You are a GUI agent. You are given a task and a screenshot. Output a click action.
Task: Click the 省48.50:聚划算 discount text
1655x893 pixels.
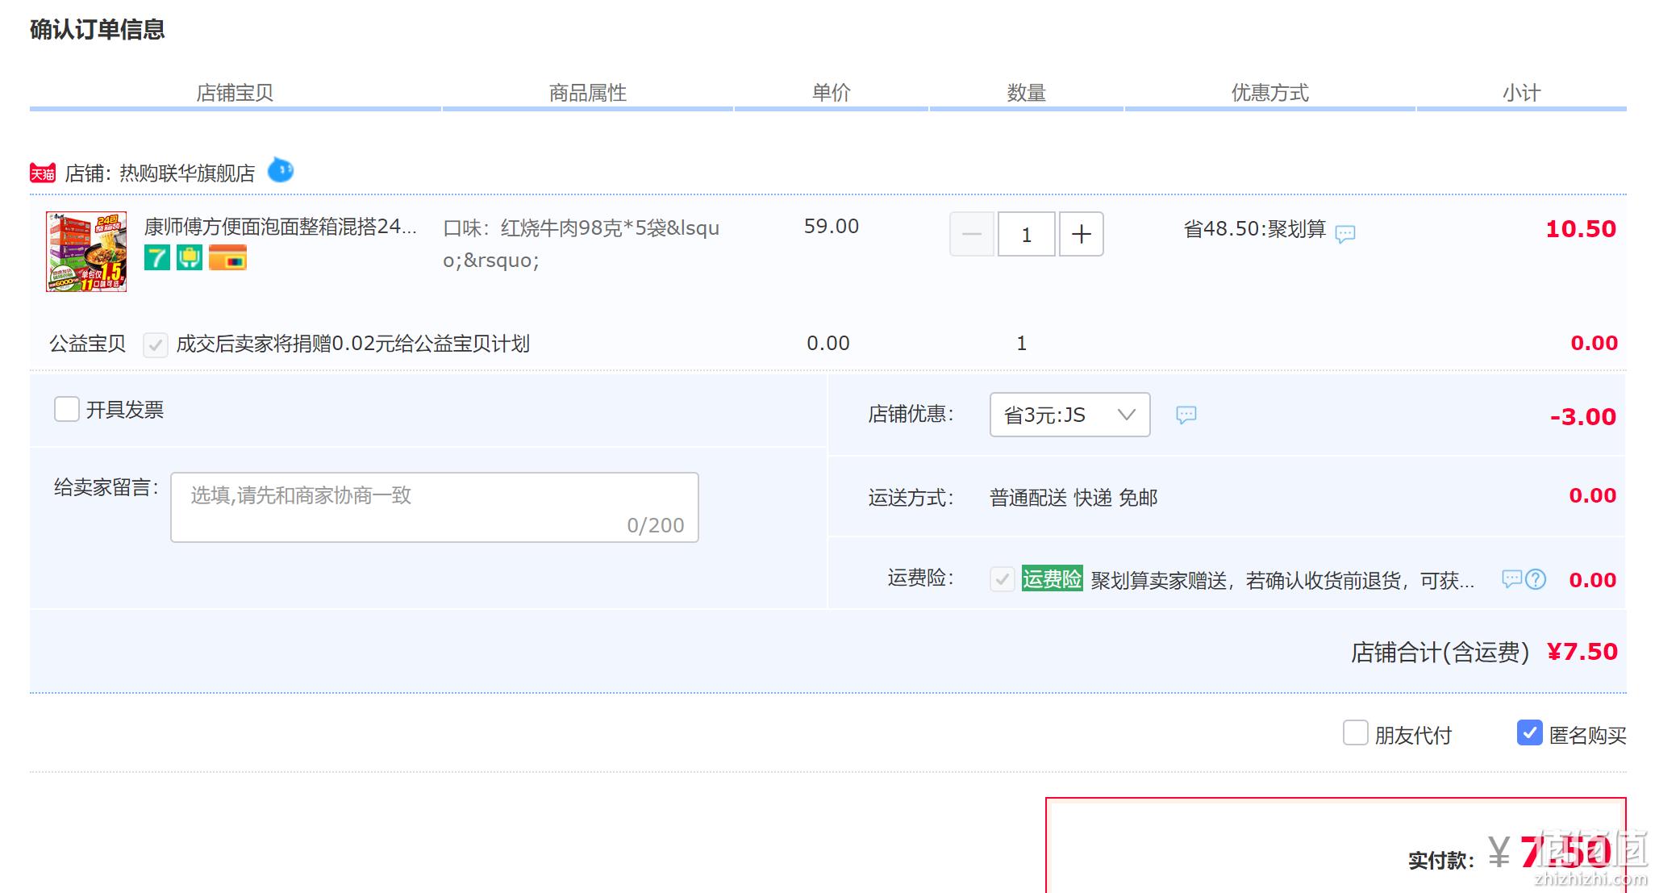click(1255, 229)
